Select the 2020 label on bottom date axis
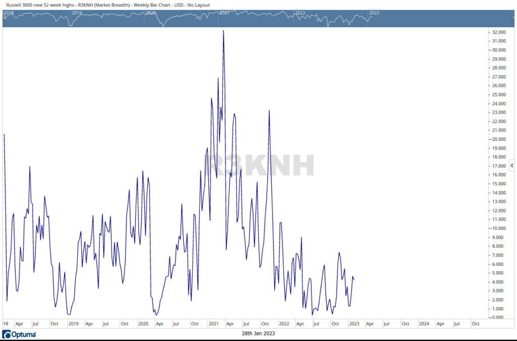517x341 pixels. tap(143, 324)
